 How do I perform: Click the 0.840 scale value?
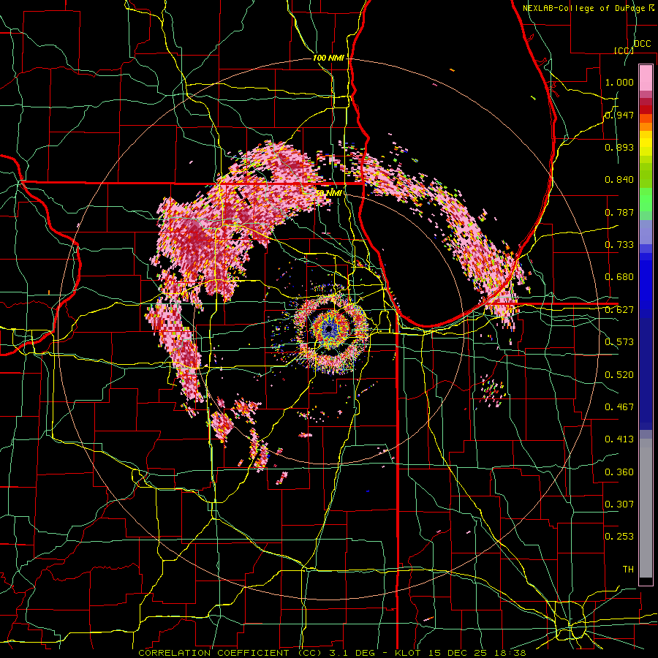point(619,180)
